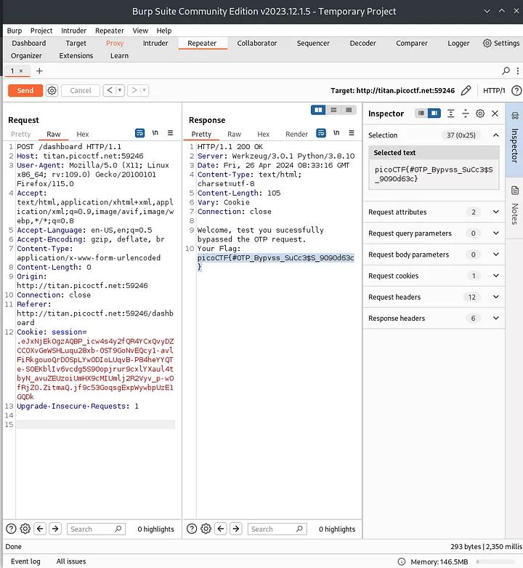The height and width of the screenshot is (568, 523).
Task: Open All issues panel
Action: click(71, 561)
